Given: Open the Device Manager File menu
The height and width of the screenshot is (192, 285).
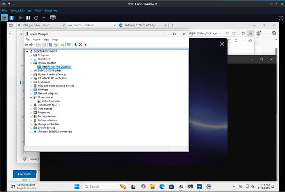Looking at the screenshot, I should pos(27,40).
